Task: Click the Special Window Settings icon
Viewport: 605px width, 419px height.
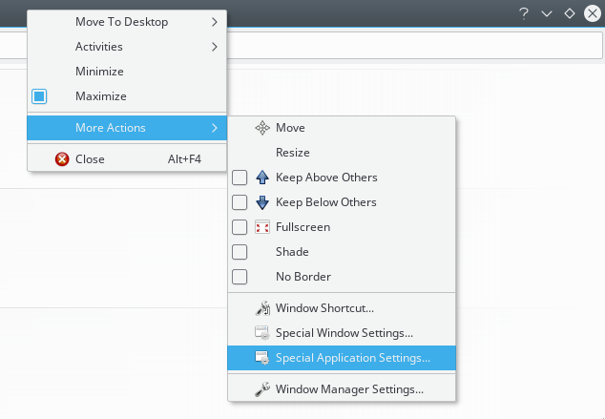Action: (263, 334)
